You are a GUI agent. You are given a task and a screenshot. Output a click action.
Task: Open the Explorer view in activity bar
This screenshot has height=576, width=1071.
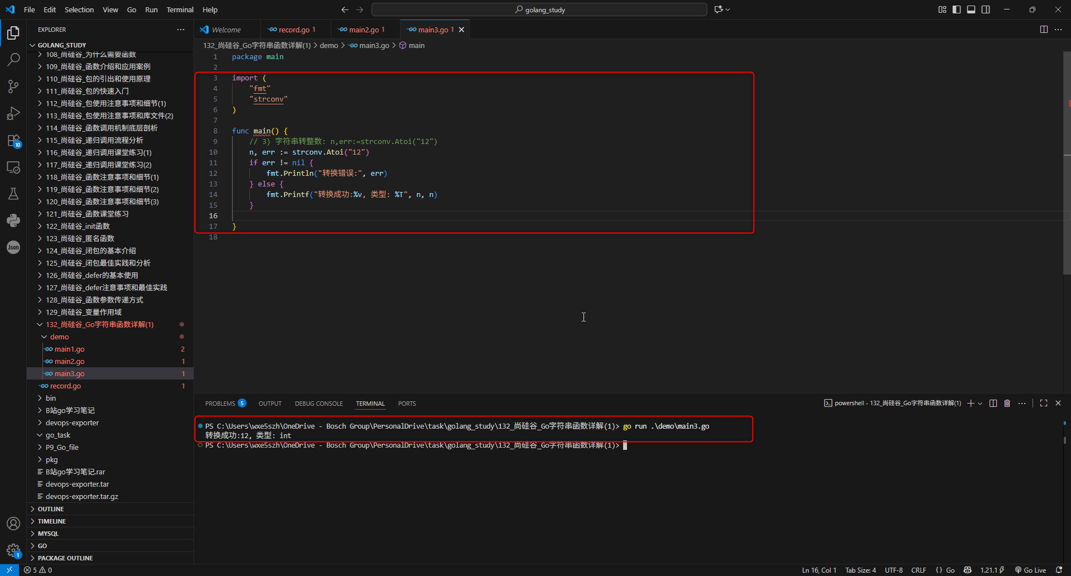tap(13, 33)
